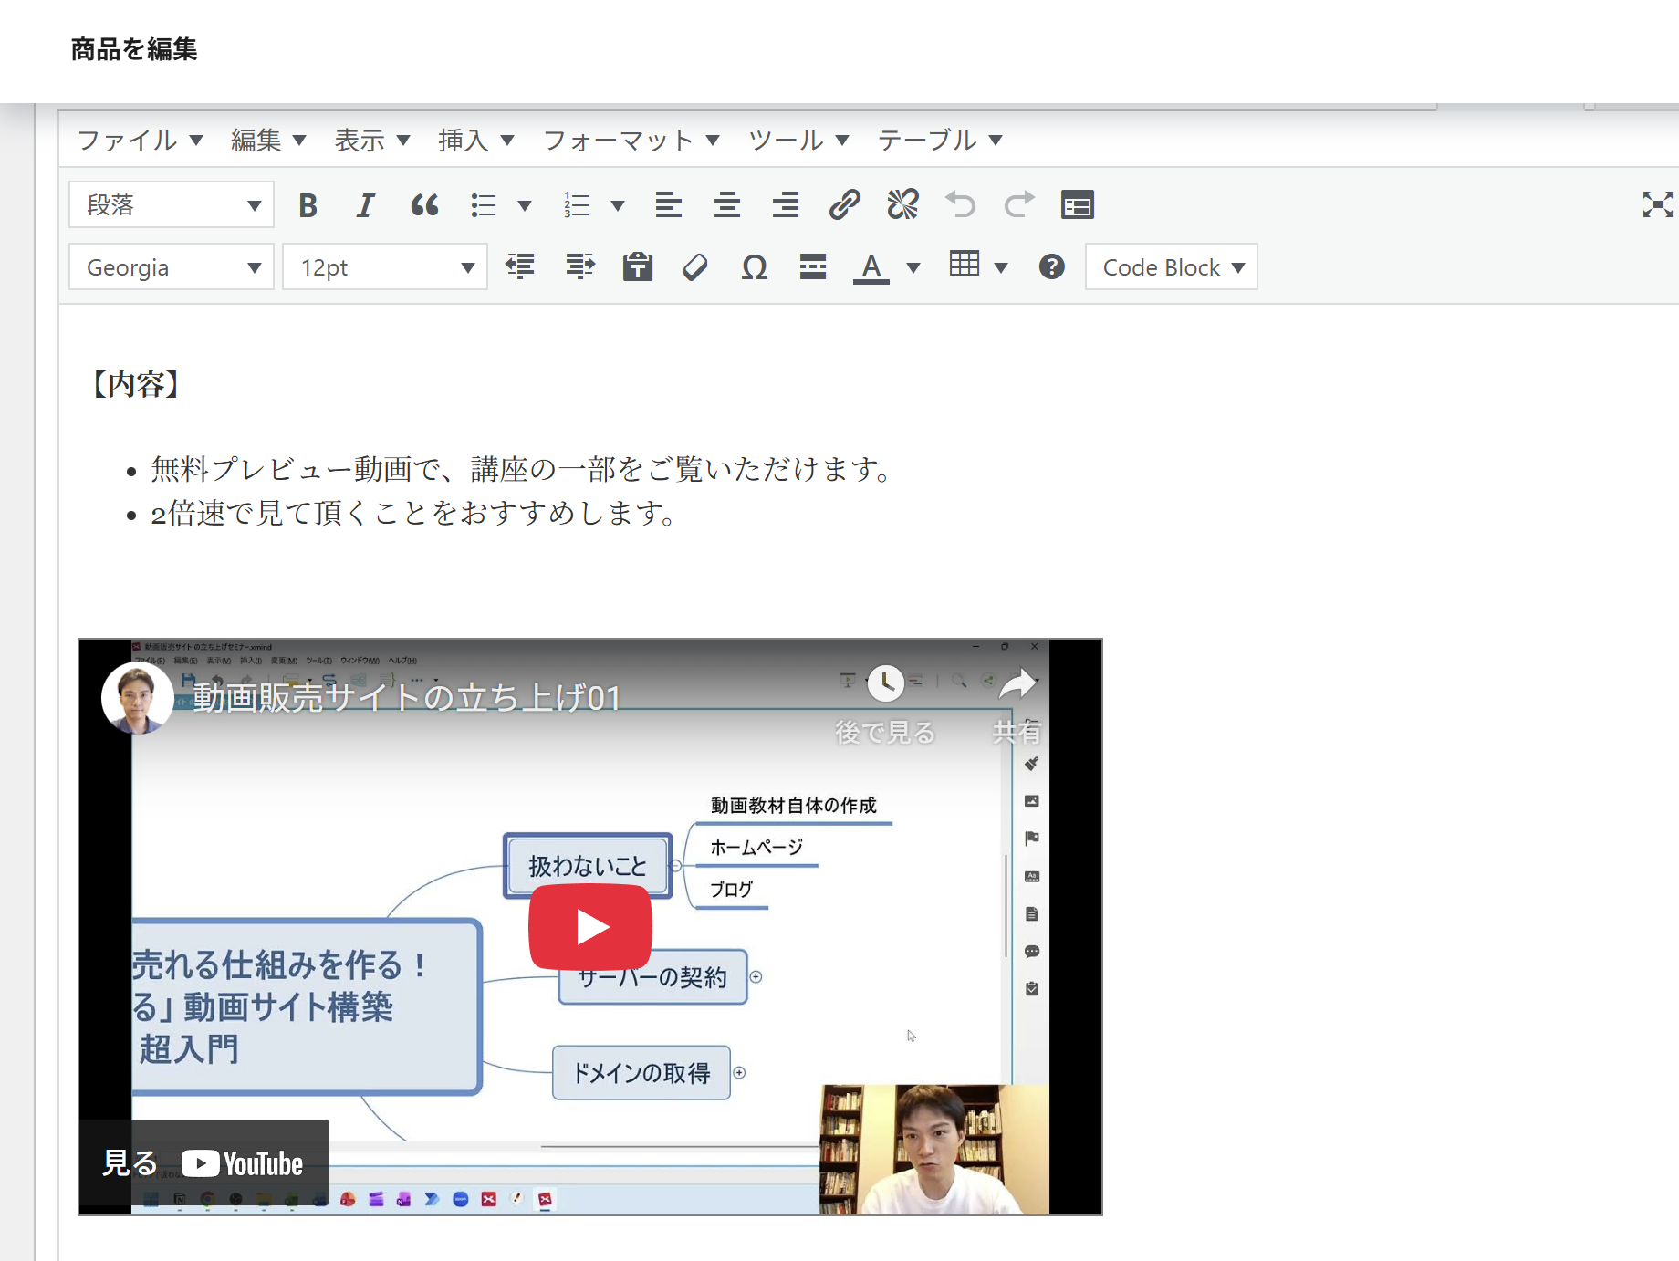The width and height of the screenshot is (1679, 1261).
Task: Click the text color A swatch
Action: coord(871,267)
